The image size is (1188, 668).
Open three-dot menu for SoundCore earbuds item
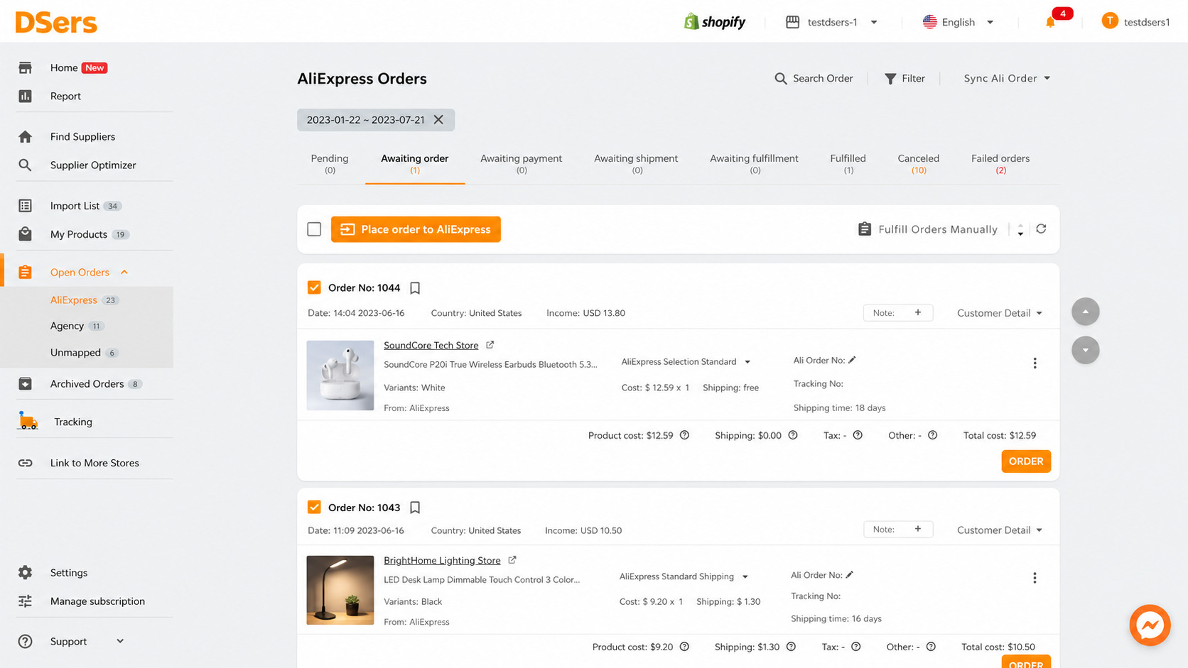point(1035,363)
